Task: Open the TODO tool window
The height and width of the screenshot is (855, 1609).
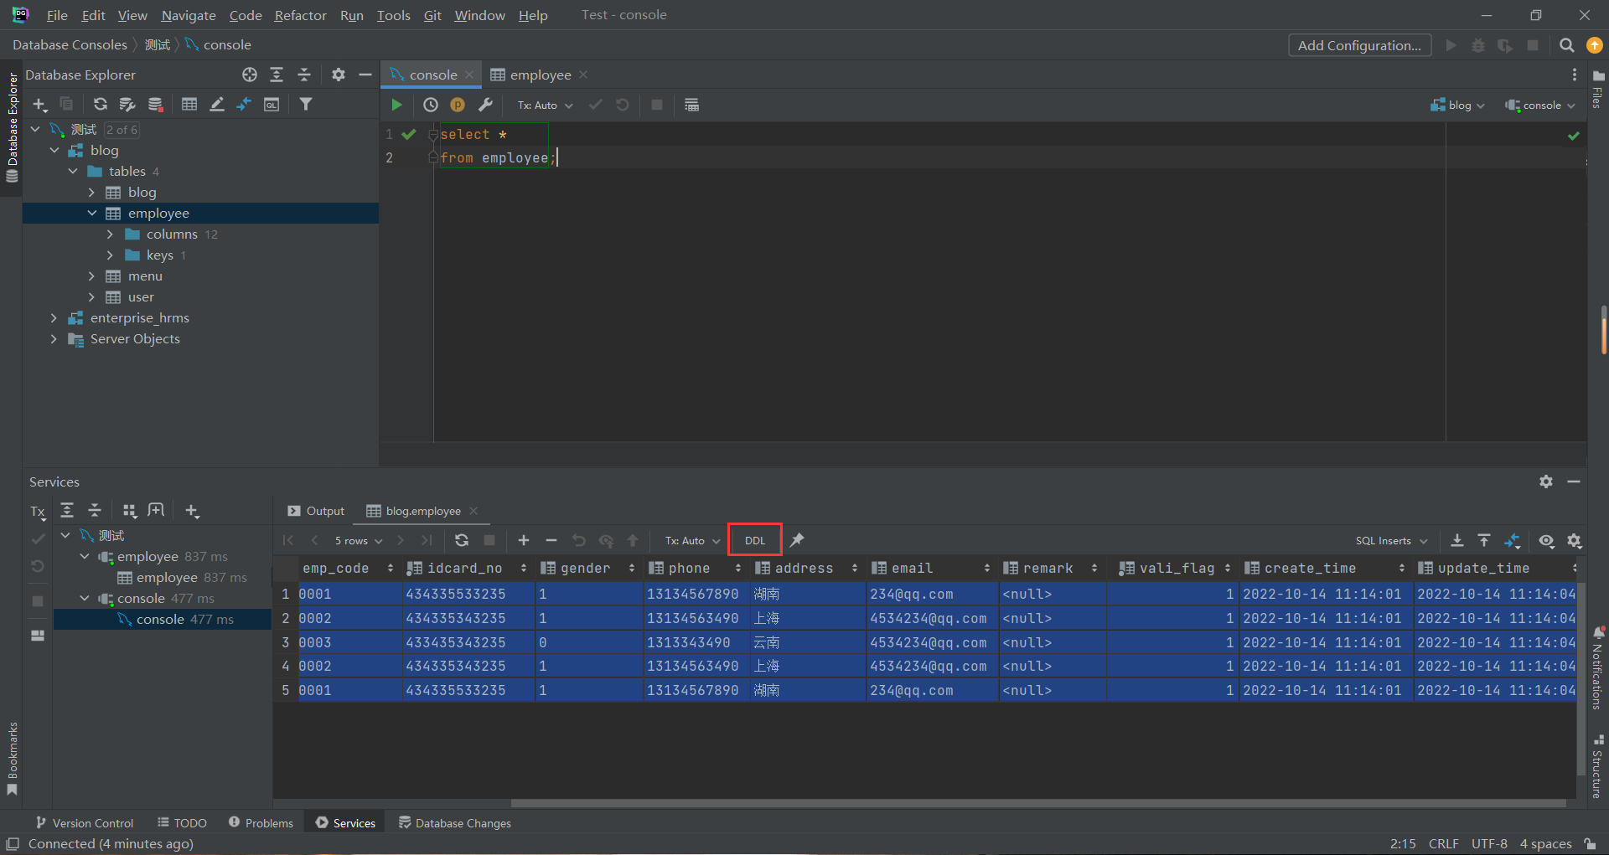Action: pos(182,822)
